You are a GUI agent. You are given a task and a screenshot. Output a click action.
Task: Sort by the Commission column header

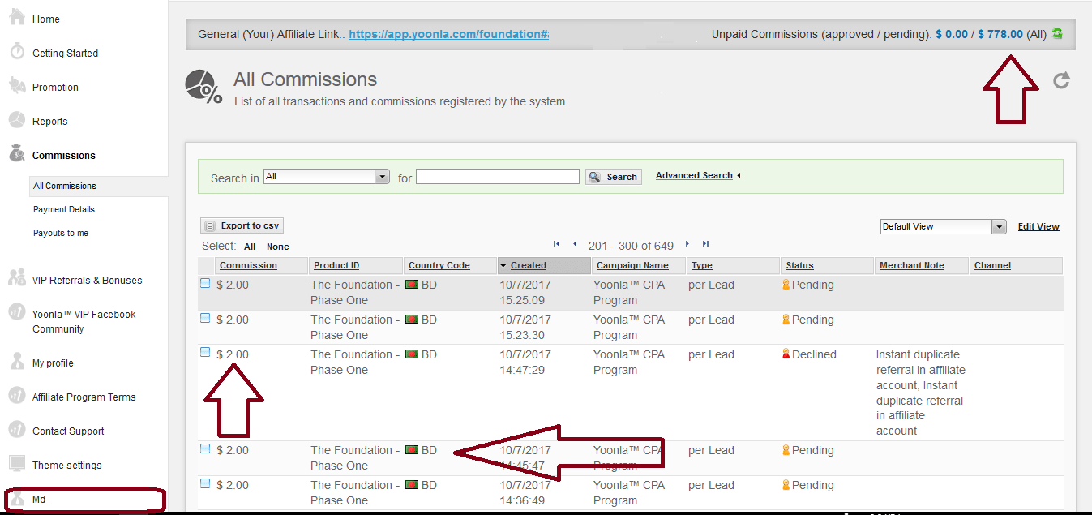pyautogui.click(x=248, y=265)
